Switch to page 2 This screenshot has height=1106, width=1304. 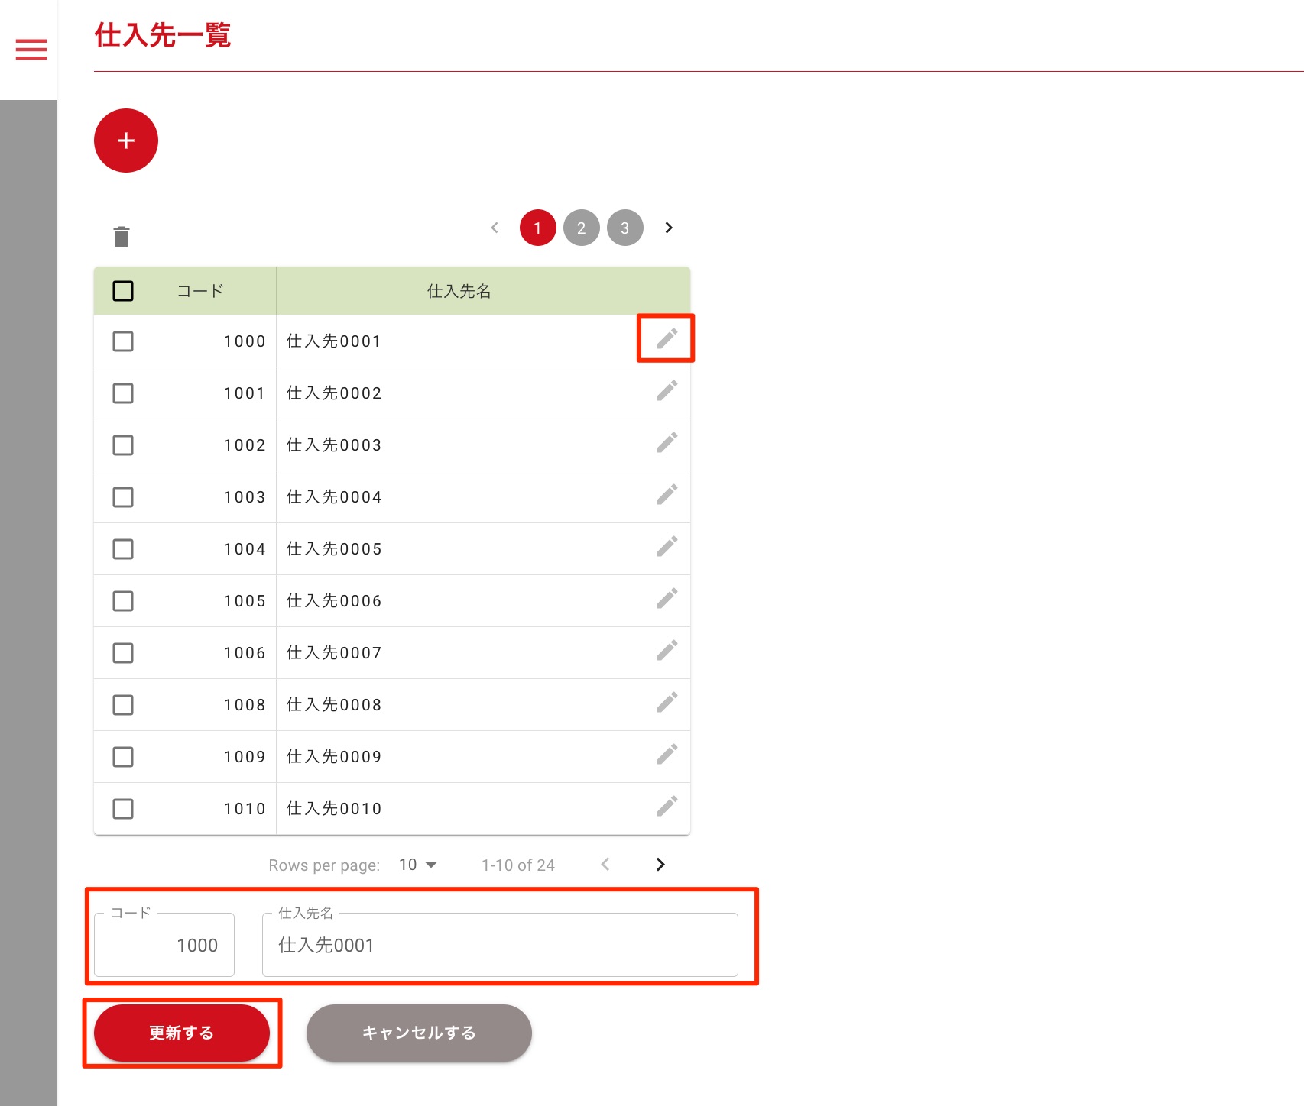click(581, 228)
